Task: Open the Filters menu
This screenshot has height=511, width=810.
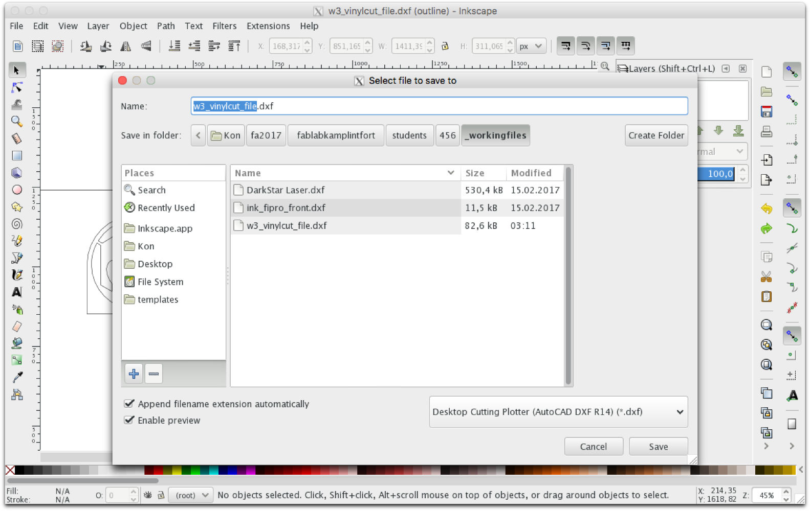Action: [225, 26]
